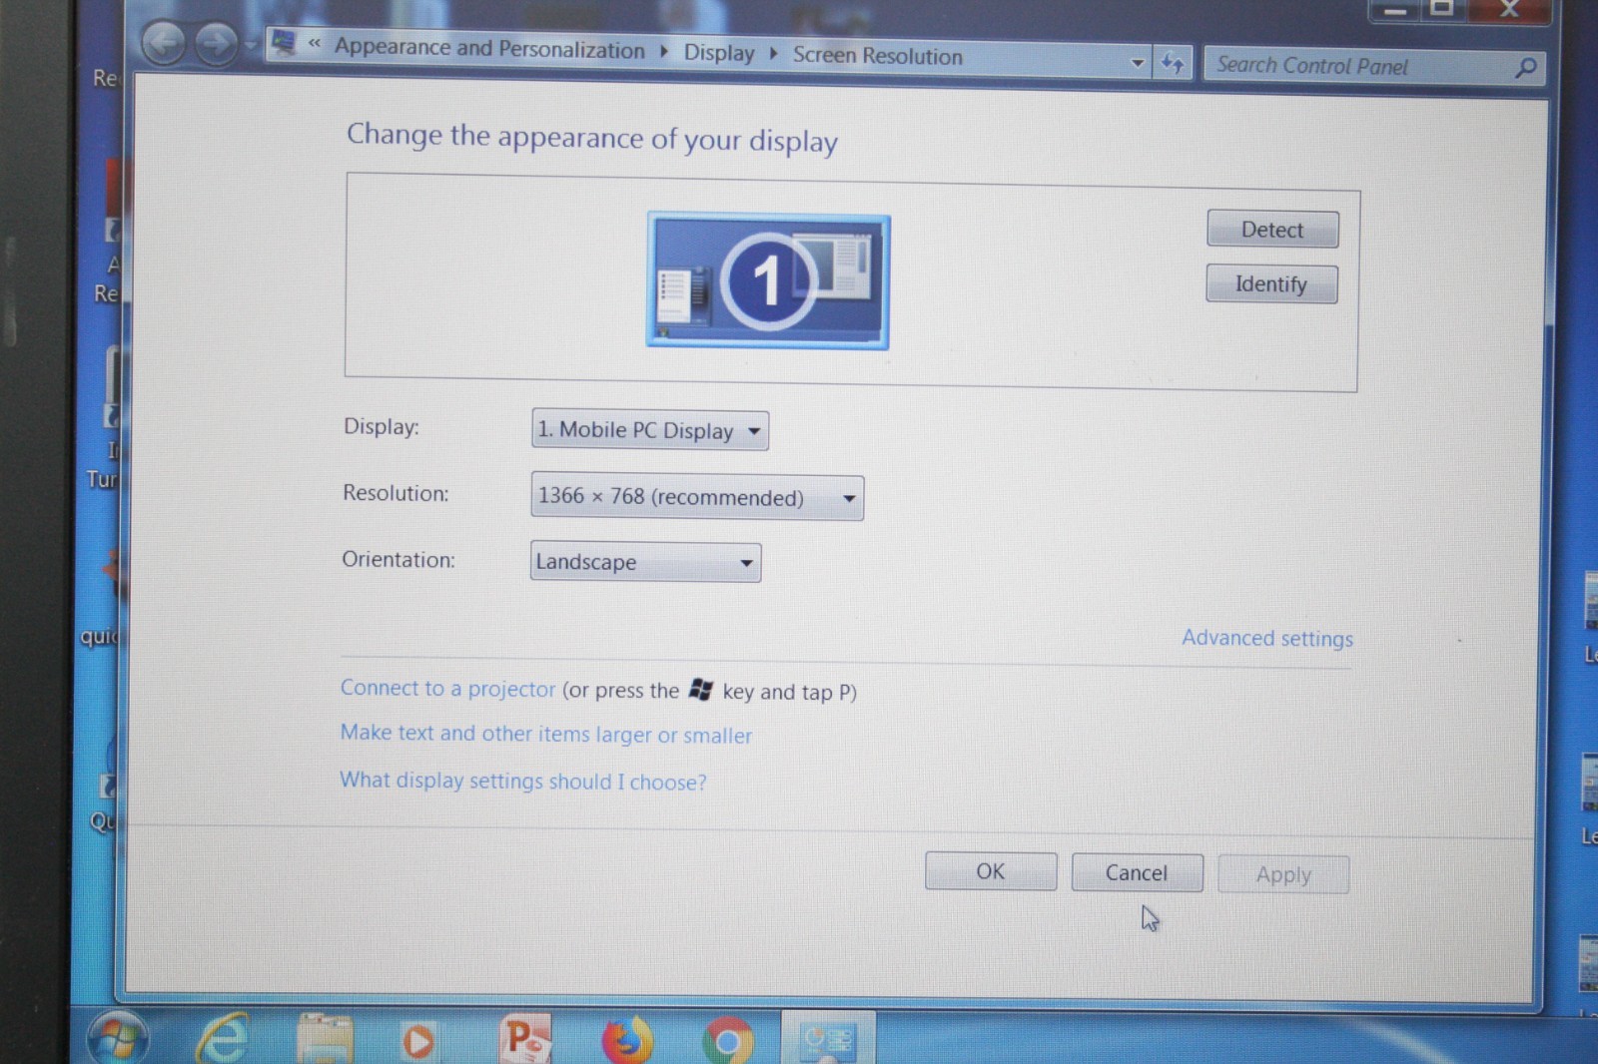Image resolution: width=1598 pixels, height=1064 pixels.
Task: Expand arrow after Appearance and Personalization
Action: pyautogui.click(x=664, y=51)
